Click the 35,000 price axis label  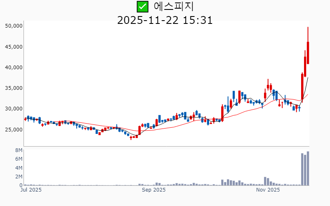tap(13, 88)
